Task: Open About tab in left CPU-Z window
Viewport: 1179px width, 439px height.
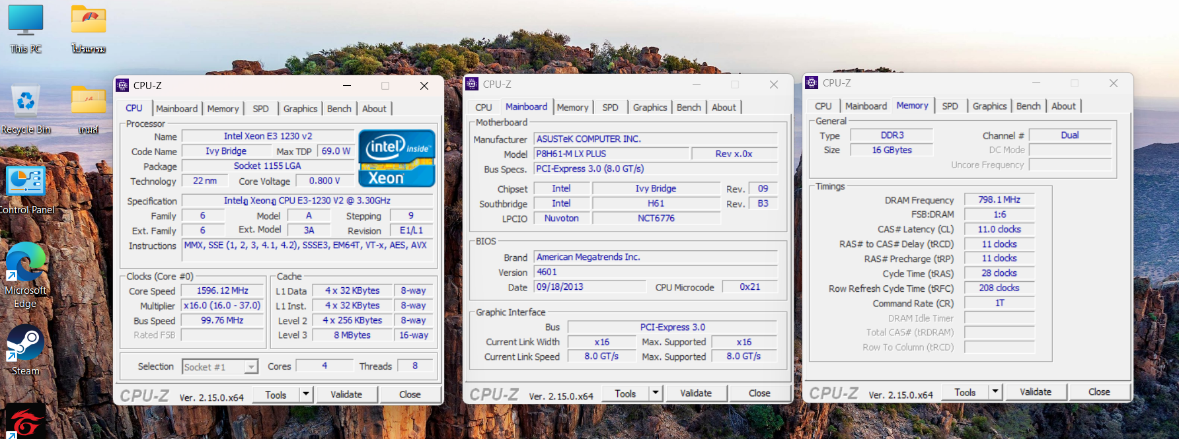Action: click(374, 109)
